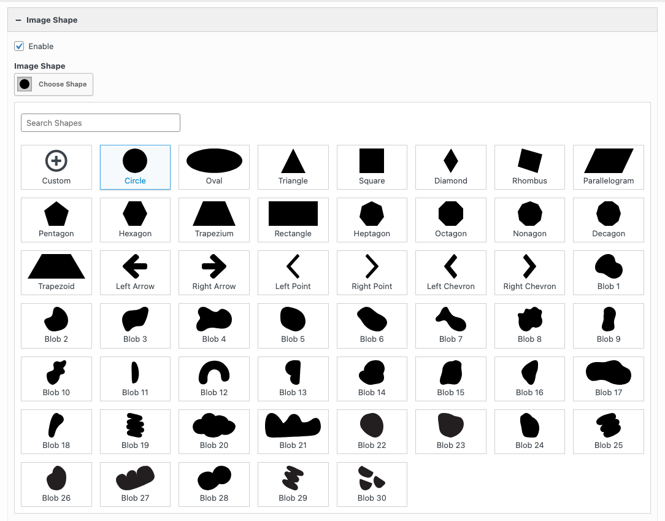Screen dimensions: 665x521
Task: Select the Circle shape
Action: (136, 167)
